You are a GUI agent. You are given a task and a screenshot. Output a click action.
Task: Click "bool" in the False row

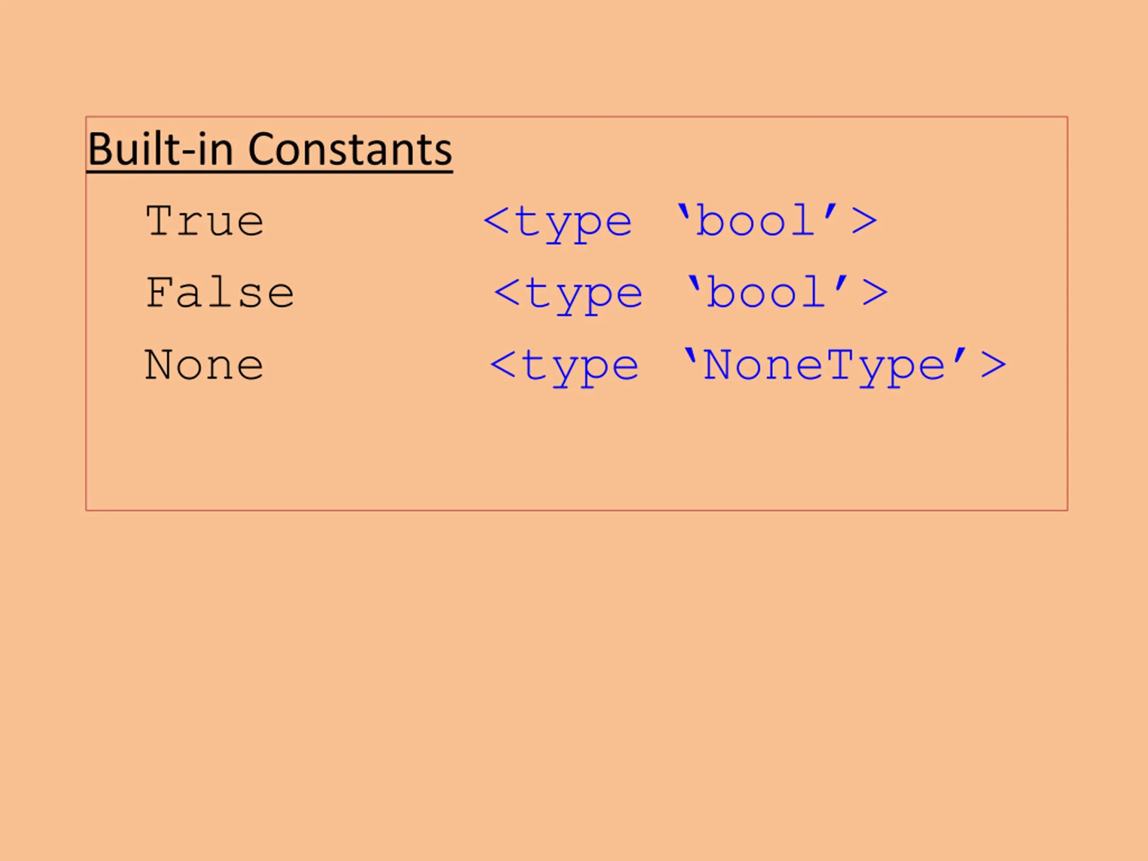(765, 292)
